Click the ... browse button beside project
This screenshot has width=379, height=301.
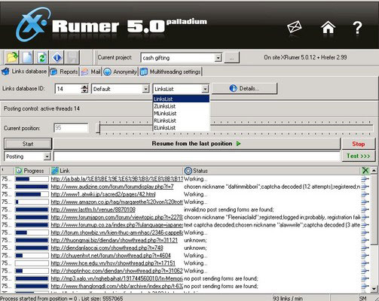click(231, 58)
